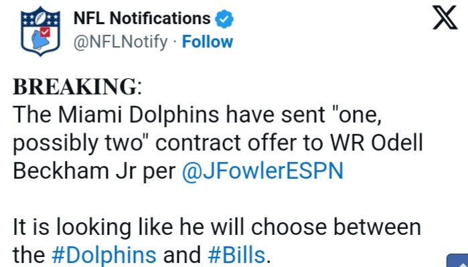Click the partial blue button at the bottom-right corner
The width and height of the screenshot is (468, 267).
coord(457,260)
